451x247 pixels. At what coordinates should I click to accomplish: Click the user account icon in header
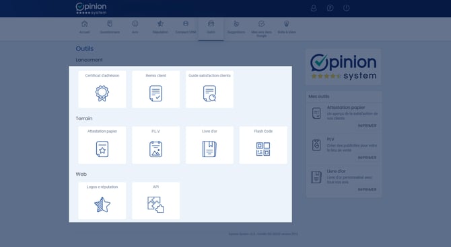point(314,8)
